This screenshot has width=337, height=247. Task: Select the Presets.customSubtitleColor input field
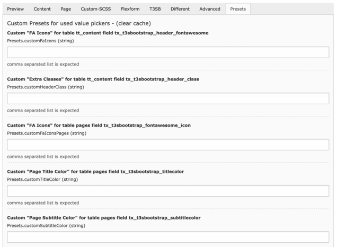[168, 237]
